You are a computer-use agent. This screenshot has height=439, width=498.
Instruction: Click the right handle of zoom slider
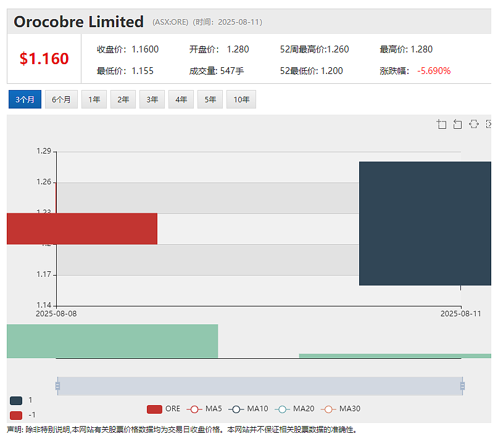(462, 386)
